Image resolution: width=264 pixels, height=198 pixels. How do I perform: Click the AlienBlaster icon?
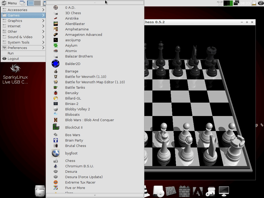click(56, 24)
